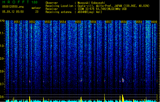This screenshot has width=160, height=102.
Task: Click the 0554 time marker
Action: 63,22
